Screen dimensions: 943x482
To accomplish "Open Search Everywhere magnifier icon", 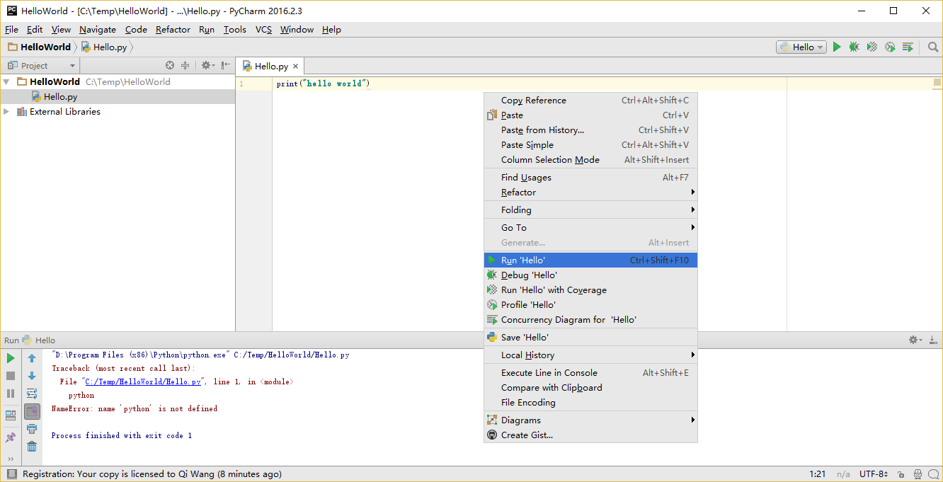I will (933, 47).
